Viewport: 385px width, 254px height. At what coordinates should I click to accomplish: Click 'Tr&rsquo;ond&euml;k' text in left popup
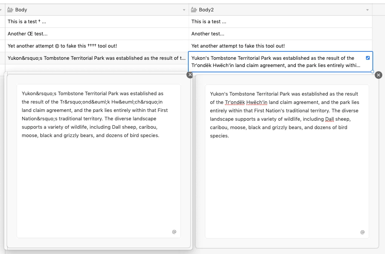[x=85, y=102]
